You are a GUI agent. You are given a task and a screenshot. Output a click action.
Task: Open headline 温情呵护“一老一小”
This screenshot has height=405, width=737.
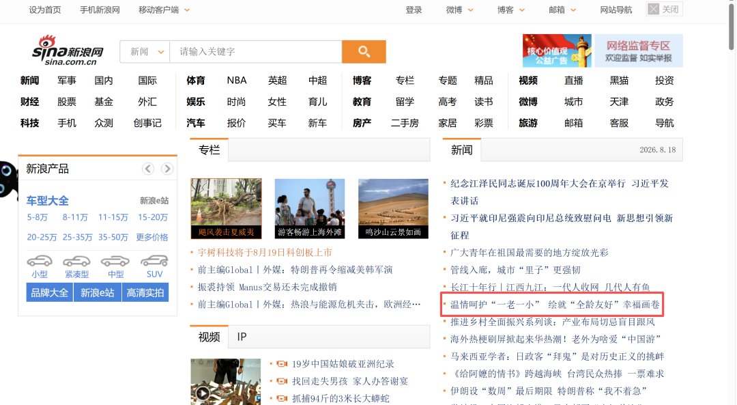tap(555, 305)
